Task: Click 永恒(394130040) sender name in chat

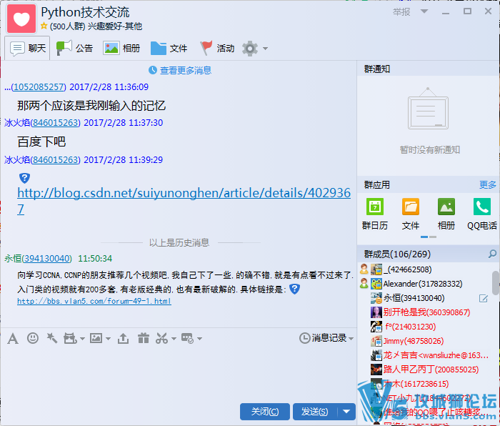Action: coord(39,259)
